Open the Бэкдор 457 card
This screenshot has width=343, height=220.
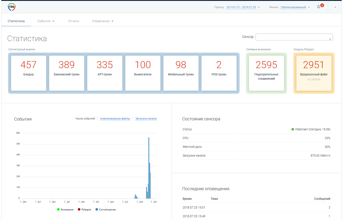[x=28, y=73]
